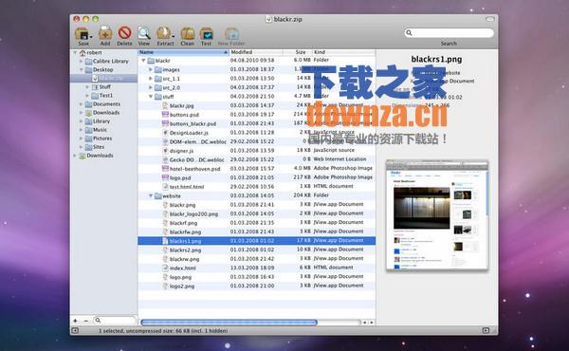The image size is (569, 351).
Task: Click the robert home icon in sidebar
Action: click(x=83, y=53)
